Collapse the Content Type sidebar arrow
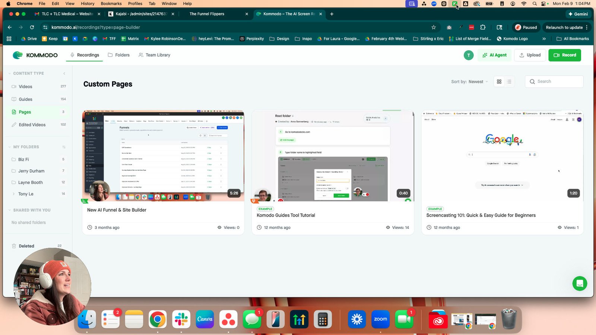The image size is (596, 335). (64, 73)
